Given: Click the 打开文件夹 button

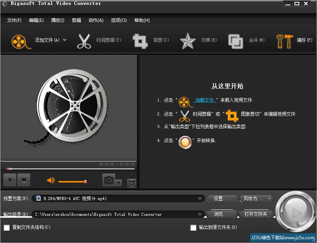Looking at the screenshot, I should pyautogui.click(x=256, y=214).
